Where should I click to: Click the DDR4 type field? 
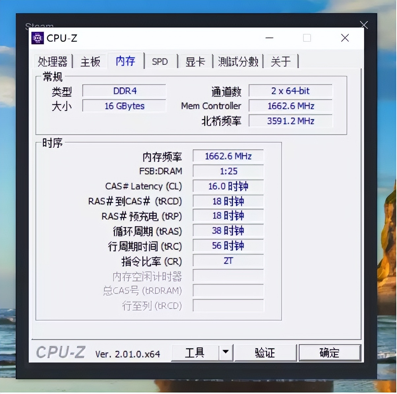[x=124, y=91]
